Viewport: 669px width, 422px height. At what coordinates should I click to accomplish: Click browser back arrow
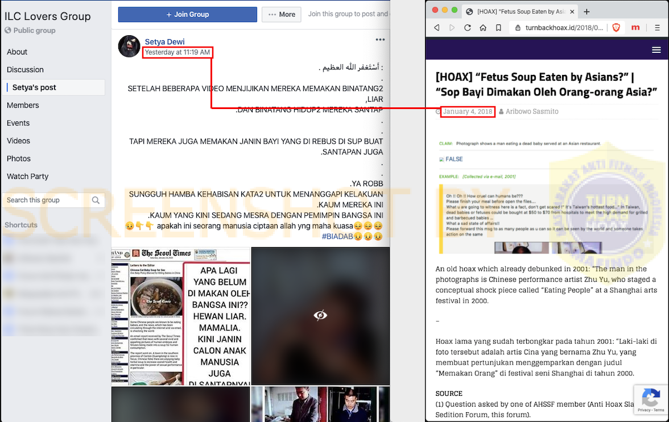[437, 28]
